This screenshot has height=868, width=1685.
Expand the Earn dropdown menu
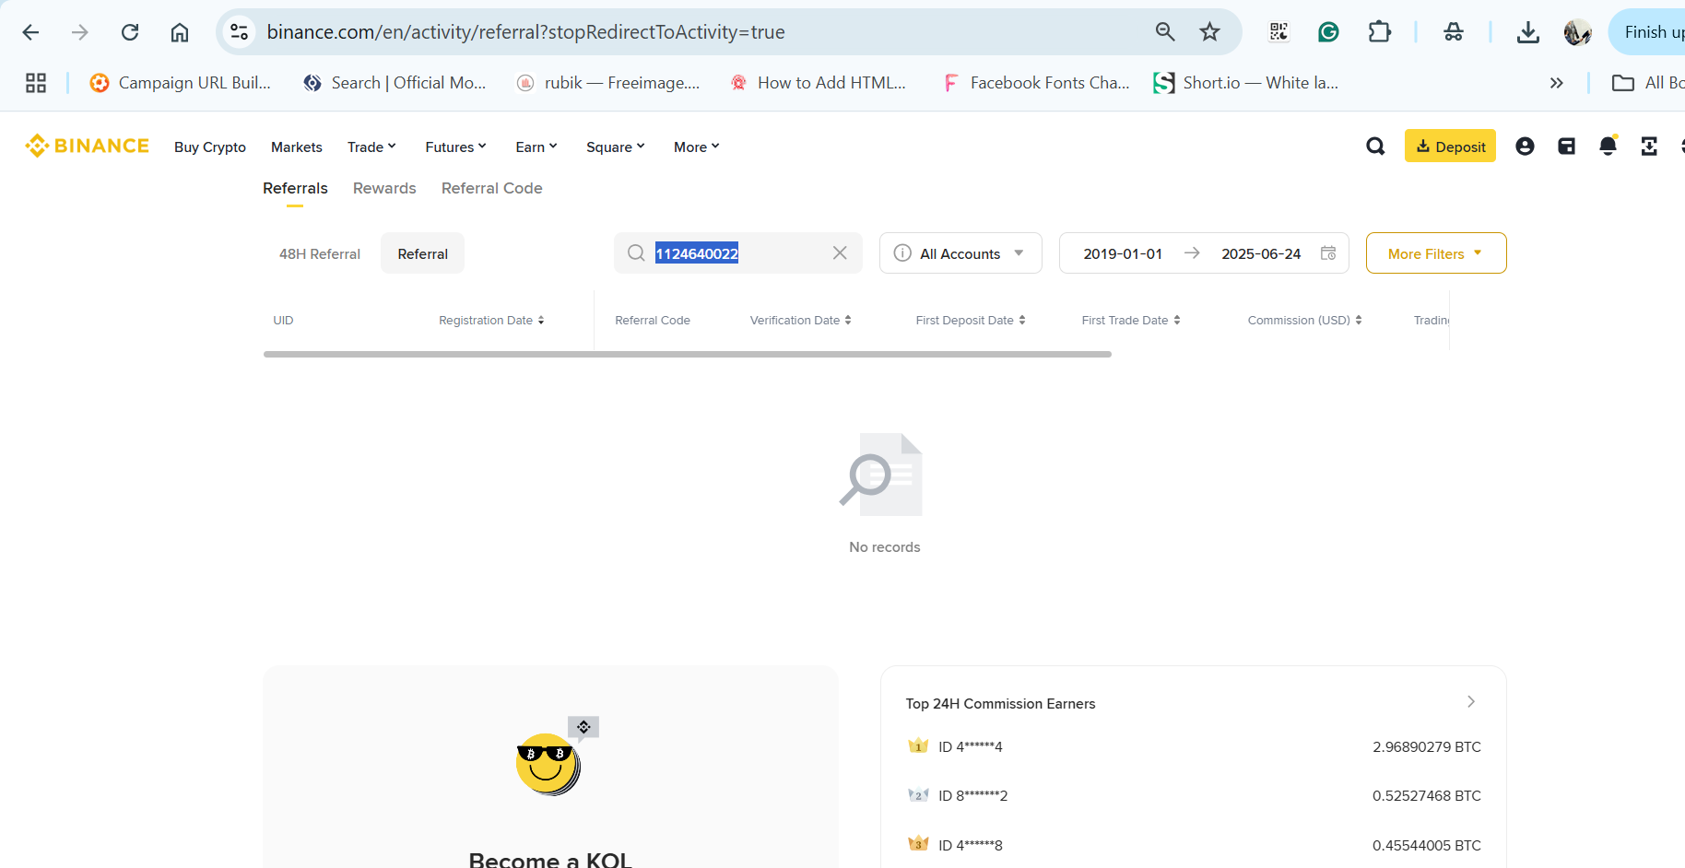536,147
